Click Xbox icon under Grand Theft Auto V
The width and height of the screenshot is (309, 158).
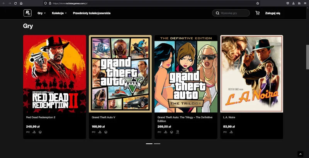pos(106,132)
